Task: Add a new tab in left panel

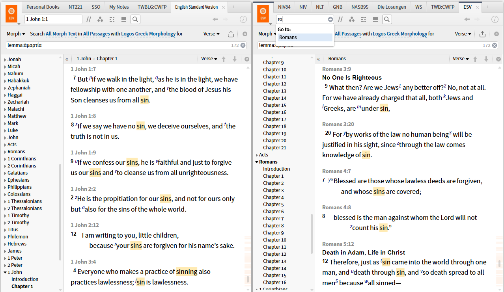Action: pos(233,7)
